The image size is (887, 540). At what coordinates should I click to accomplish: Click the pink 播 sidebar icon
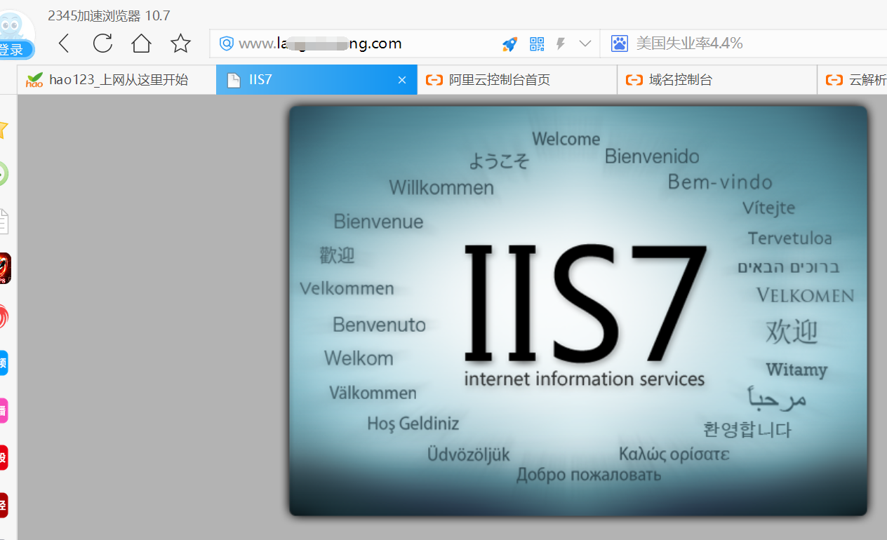4,410
